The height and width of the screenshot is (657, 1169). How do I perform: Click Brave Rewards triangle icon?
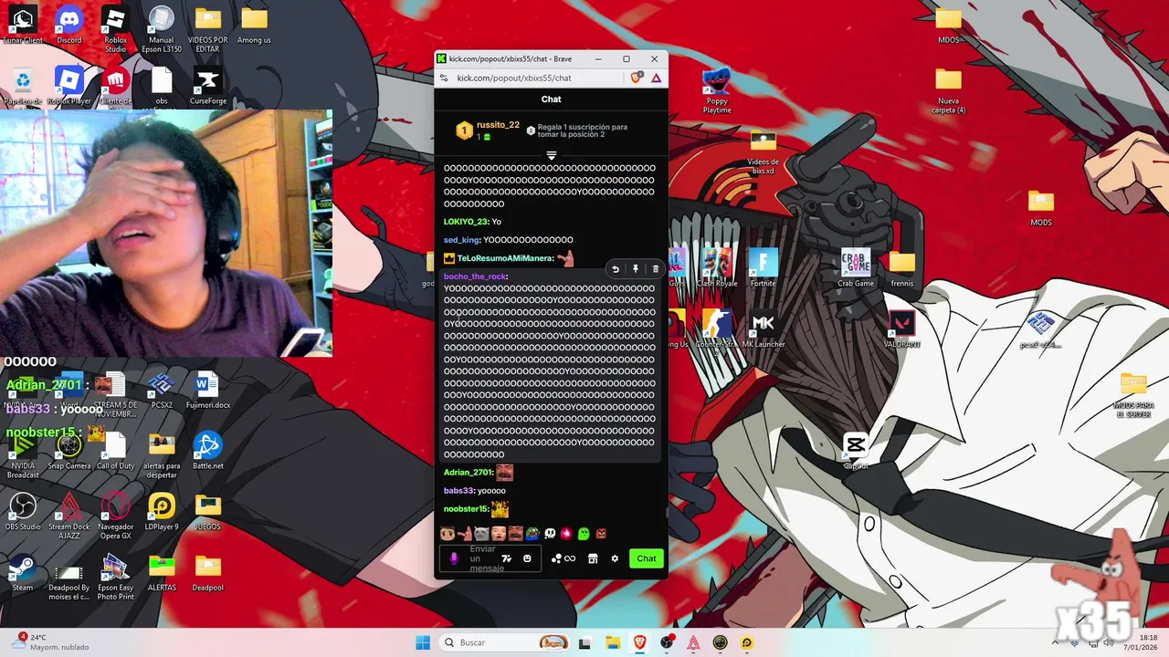pos(656,78)
